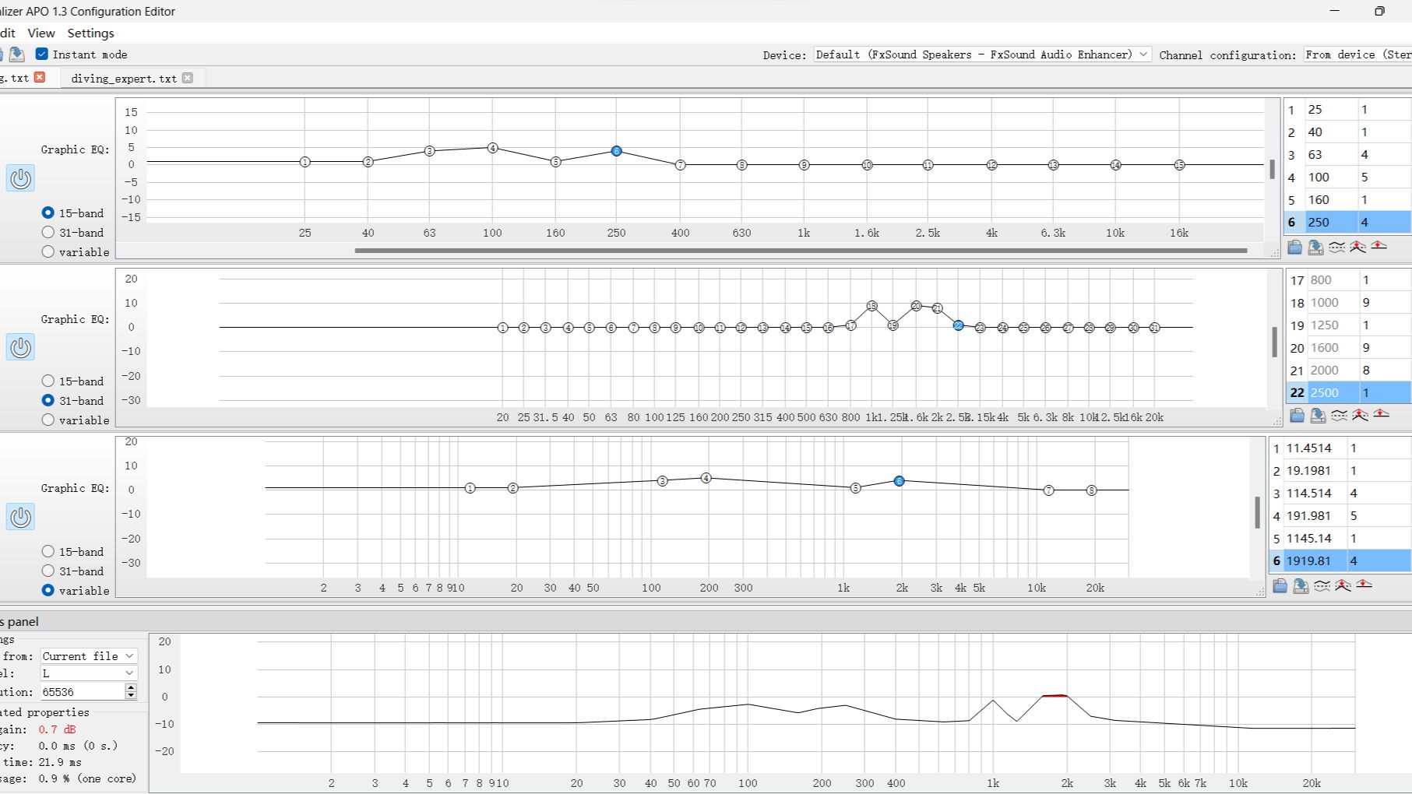Select point 4 in the variable EQ graph
The image size is (1412, 794).
(x=706, y=478)
